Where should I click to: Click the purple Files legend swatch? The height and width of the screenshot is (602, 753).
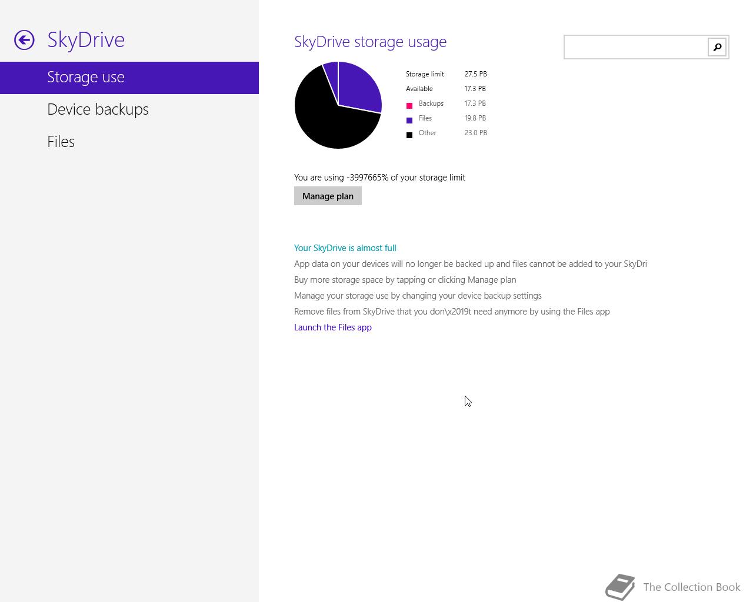[x=409, y=121]
